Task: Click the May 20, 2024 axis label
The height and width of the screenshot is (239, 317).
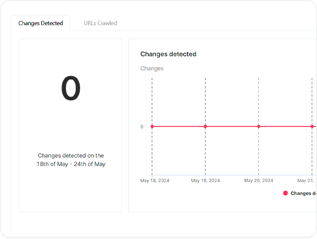Action: [259, 181]
